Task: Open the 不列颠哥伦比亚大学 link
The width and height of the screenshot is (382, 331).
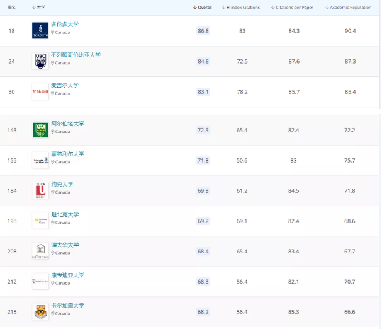Action: point(76,55)
